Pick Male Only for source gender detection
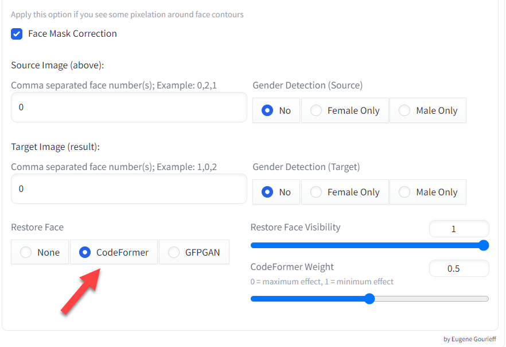 tap(404, 110)
